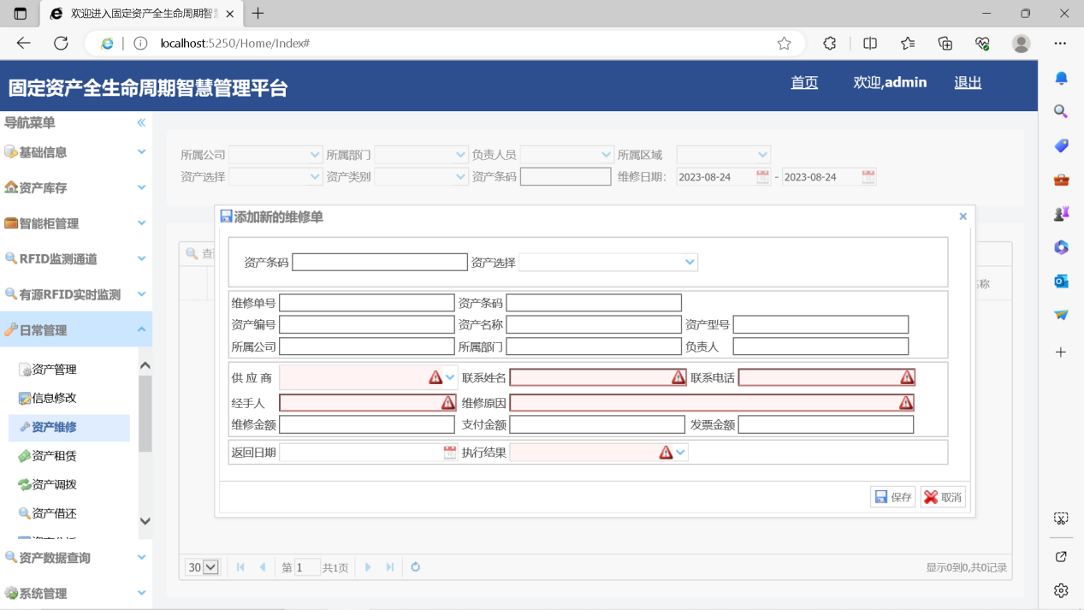This screenshot has width=1084, height=610.
Task: Click the 供应商 warning icon
Action: tap(435, 377)
